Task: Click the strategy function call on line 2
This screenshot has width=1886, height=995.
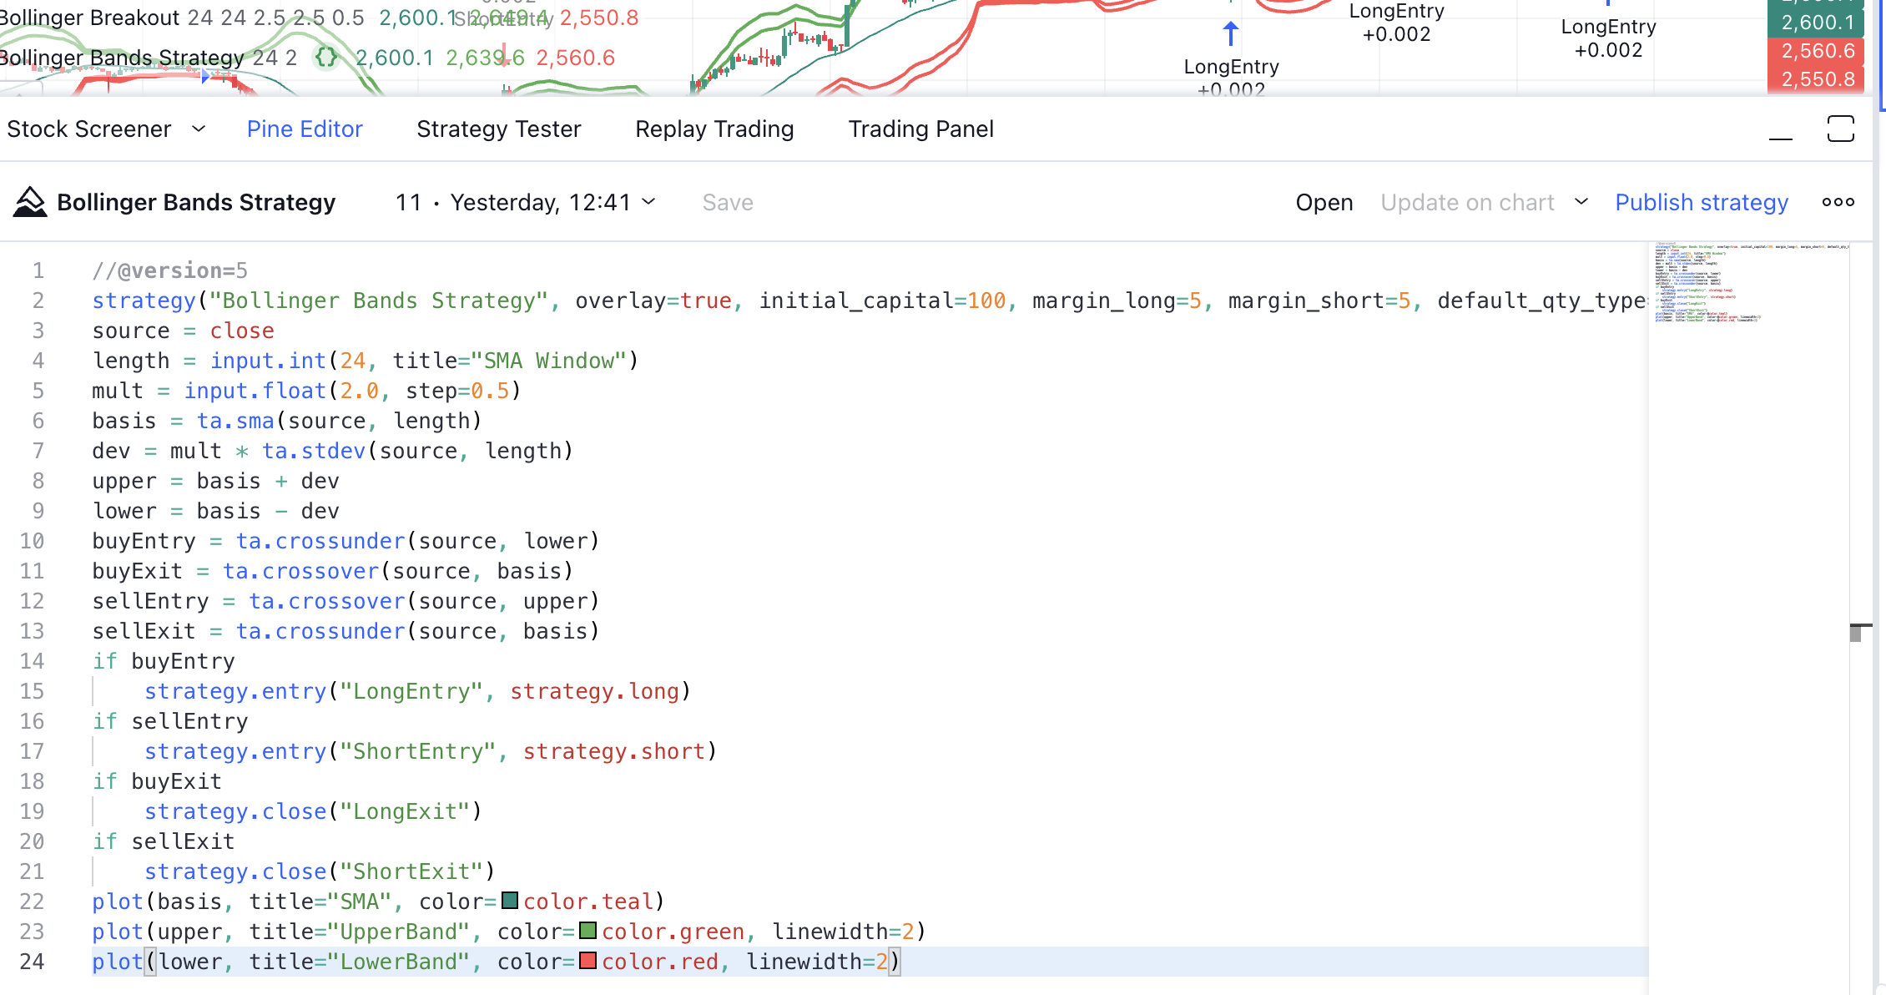Action: [144, 301]
